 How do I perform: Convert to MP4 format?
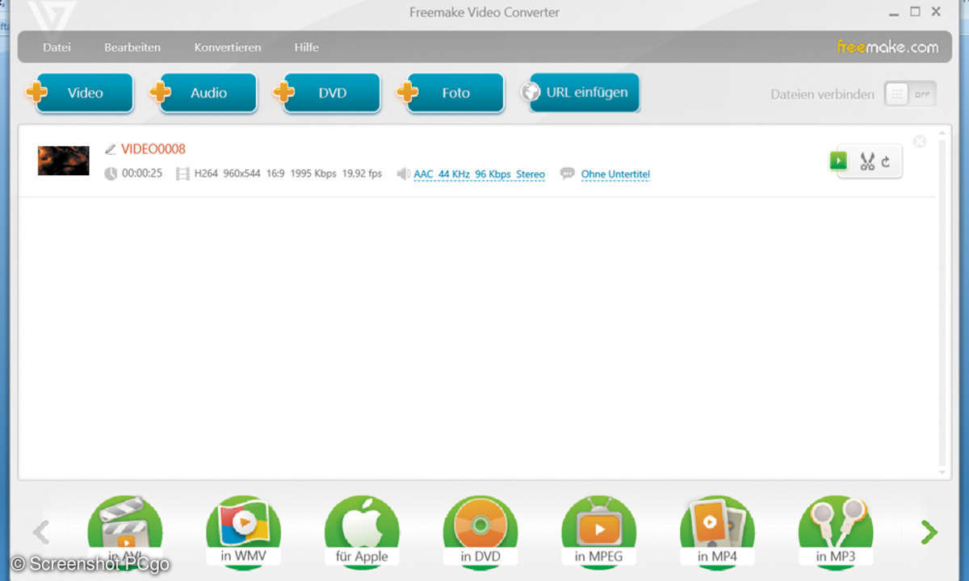(x=717, y=533)
